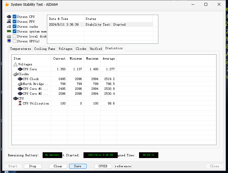Viewport: 228px width, 173px height.
Task: Click the test started timestamp display
Action: 100,155
